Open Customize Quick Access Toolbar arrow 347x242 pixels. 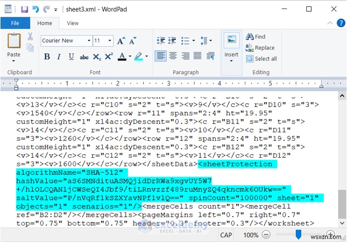[56, 9]
